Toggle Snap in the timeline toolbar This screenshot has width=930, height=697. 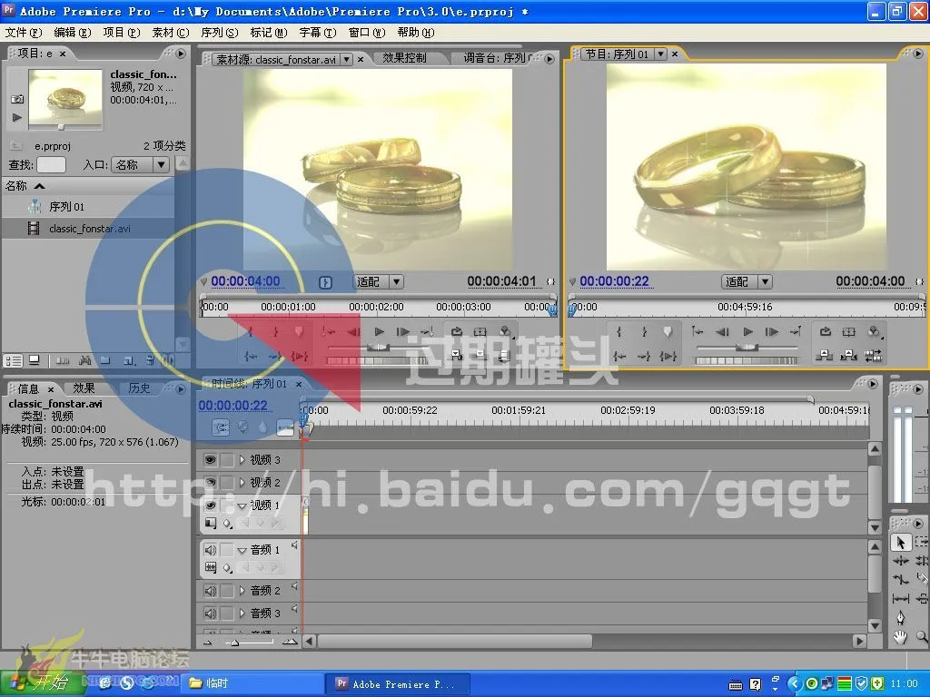click(222, 427)
